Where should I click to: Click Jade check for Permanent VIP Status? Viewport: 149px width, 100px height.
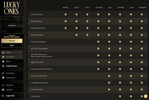109,76
